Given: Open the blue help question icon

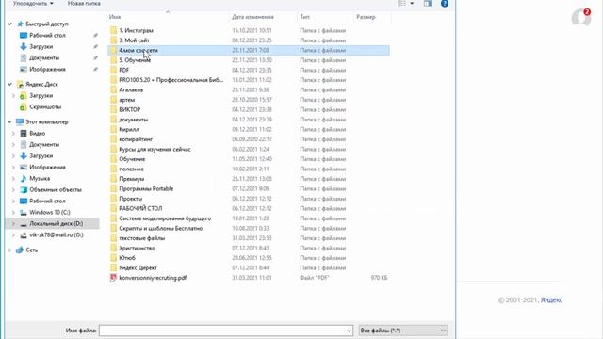Looking at the screenshot, I should pos(445,4).
